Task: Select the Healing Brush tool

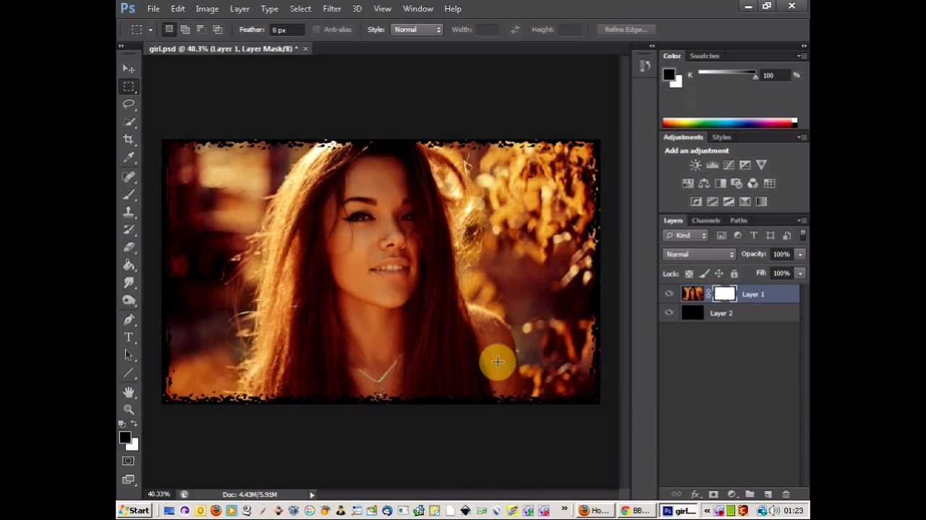Action: coord(129,177)
